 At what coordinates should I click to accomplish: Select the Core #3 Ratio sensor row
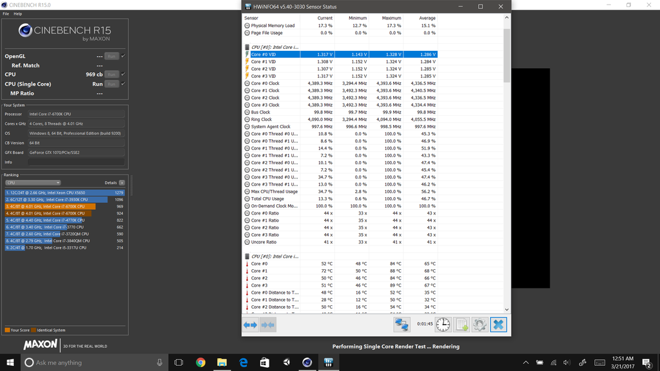[340, 234]
